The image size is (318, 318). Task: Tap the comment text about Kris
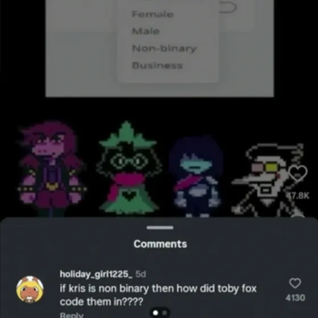[x=158, y=295]
